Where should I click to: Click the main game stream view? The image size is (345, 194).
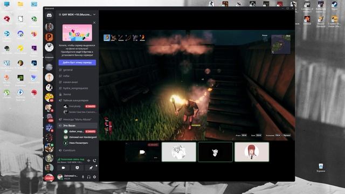pyautogui.click(x=197, y=85)
